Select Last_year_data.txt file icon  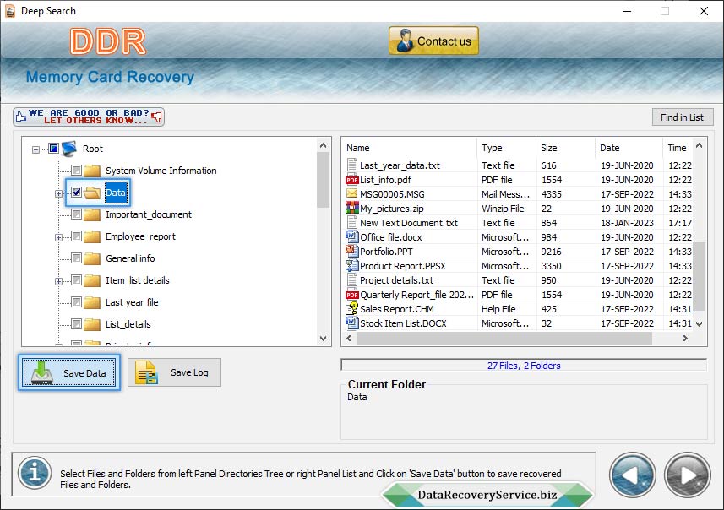[x=351, y=165]
